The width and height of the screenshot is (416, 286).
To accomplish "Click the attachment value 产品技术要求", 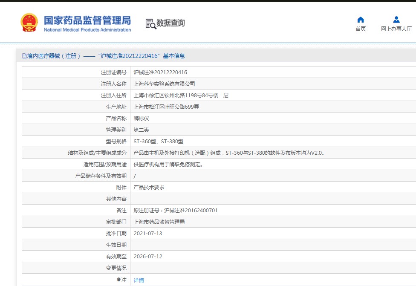I will 149,188.
